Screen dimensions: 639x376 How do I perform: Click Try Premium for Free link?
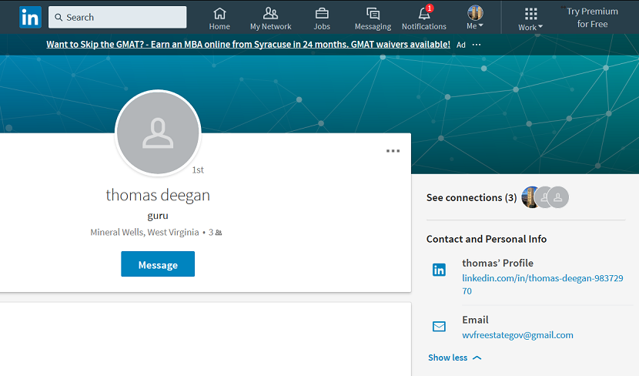coord(592,18)
